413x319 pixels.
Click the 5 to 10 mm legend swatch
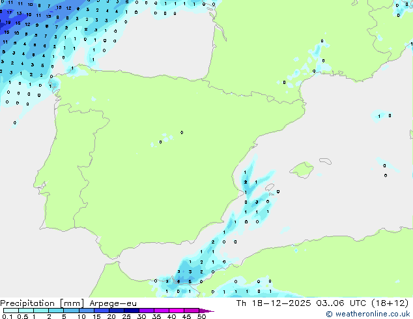coord(71,311)
